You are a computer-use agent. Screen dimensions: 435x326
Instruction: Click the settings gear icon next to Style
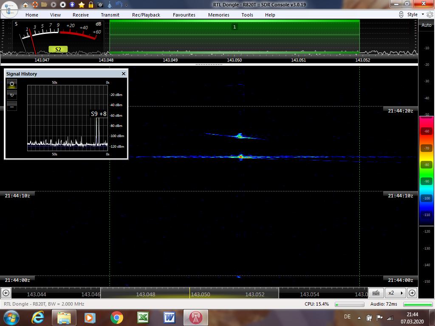point(430,14)
